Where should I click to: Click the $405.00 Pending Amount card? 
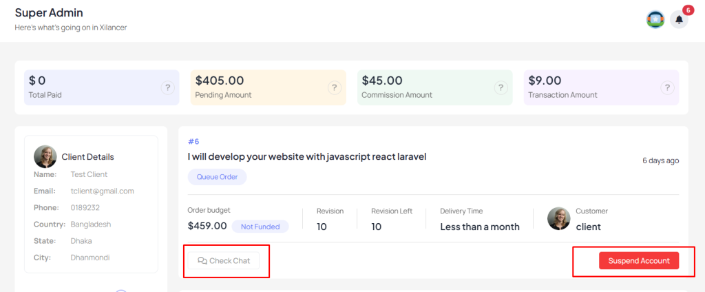pyautogui.click(x=269, y=87)
